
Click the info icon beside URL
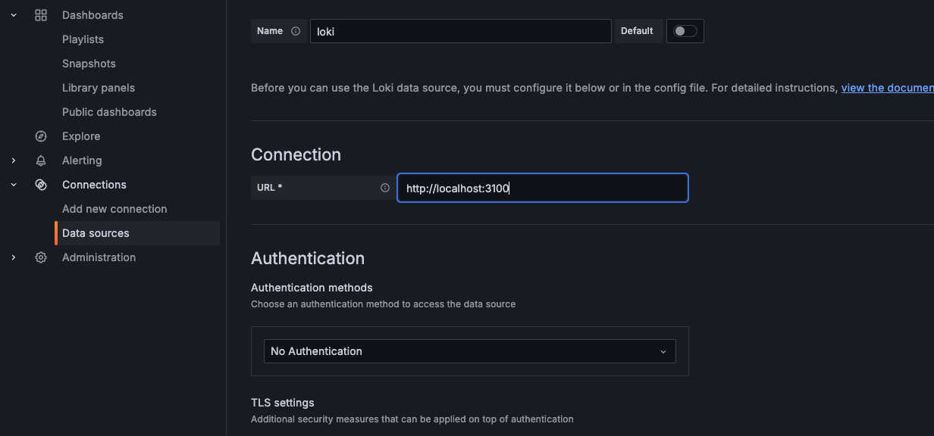(384, 188)
